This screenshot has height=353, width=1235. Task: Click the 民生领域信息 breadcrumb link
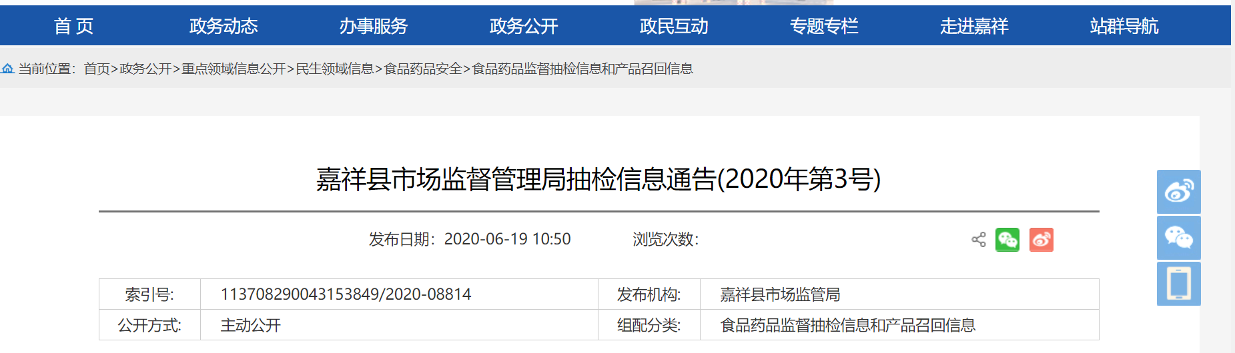pyautogui.click(x=335, y=69)
